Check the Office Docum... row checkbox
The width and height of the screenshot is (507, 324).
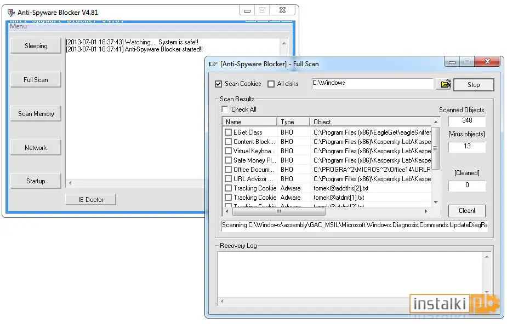[228, 170]
